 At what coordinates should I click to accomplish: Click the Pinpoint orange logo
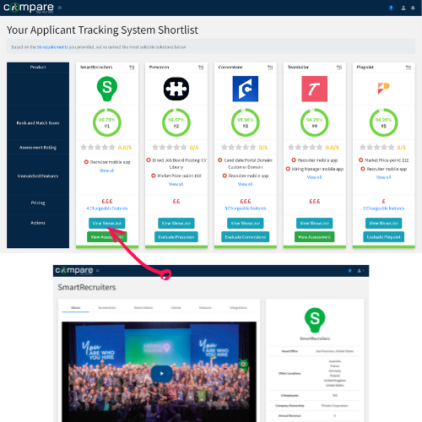[x=383, y=89]
